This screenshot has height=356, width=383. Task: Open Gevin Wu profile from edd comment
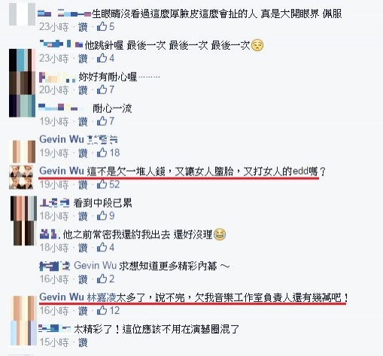tap(62, 171)
